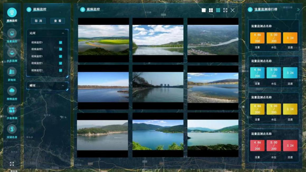The width and height of the screenshot is (306, 172).
Task: Open the lake feed with gravel shoreline
Action: tap(213, 88)
